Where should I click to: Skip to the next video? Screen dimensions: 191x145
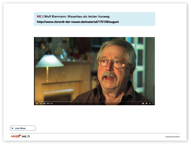tap(41, 103)
